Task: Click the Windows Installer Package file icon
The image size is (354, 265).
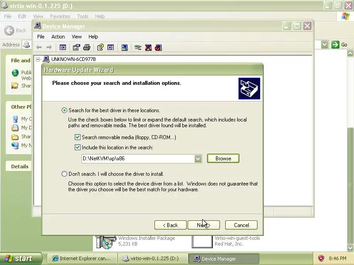Action: click(x=106, y=242)
